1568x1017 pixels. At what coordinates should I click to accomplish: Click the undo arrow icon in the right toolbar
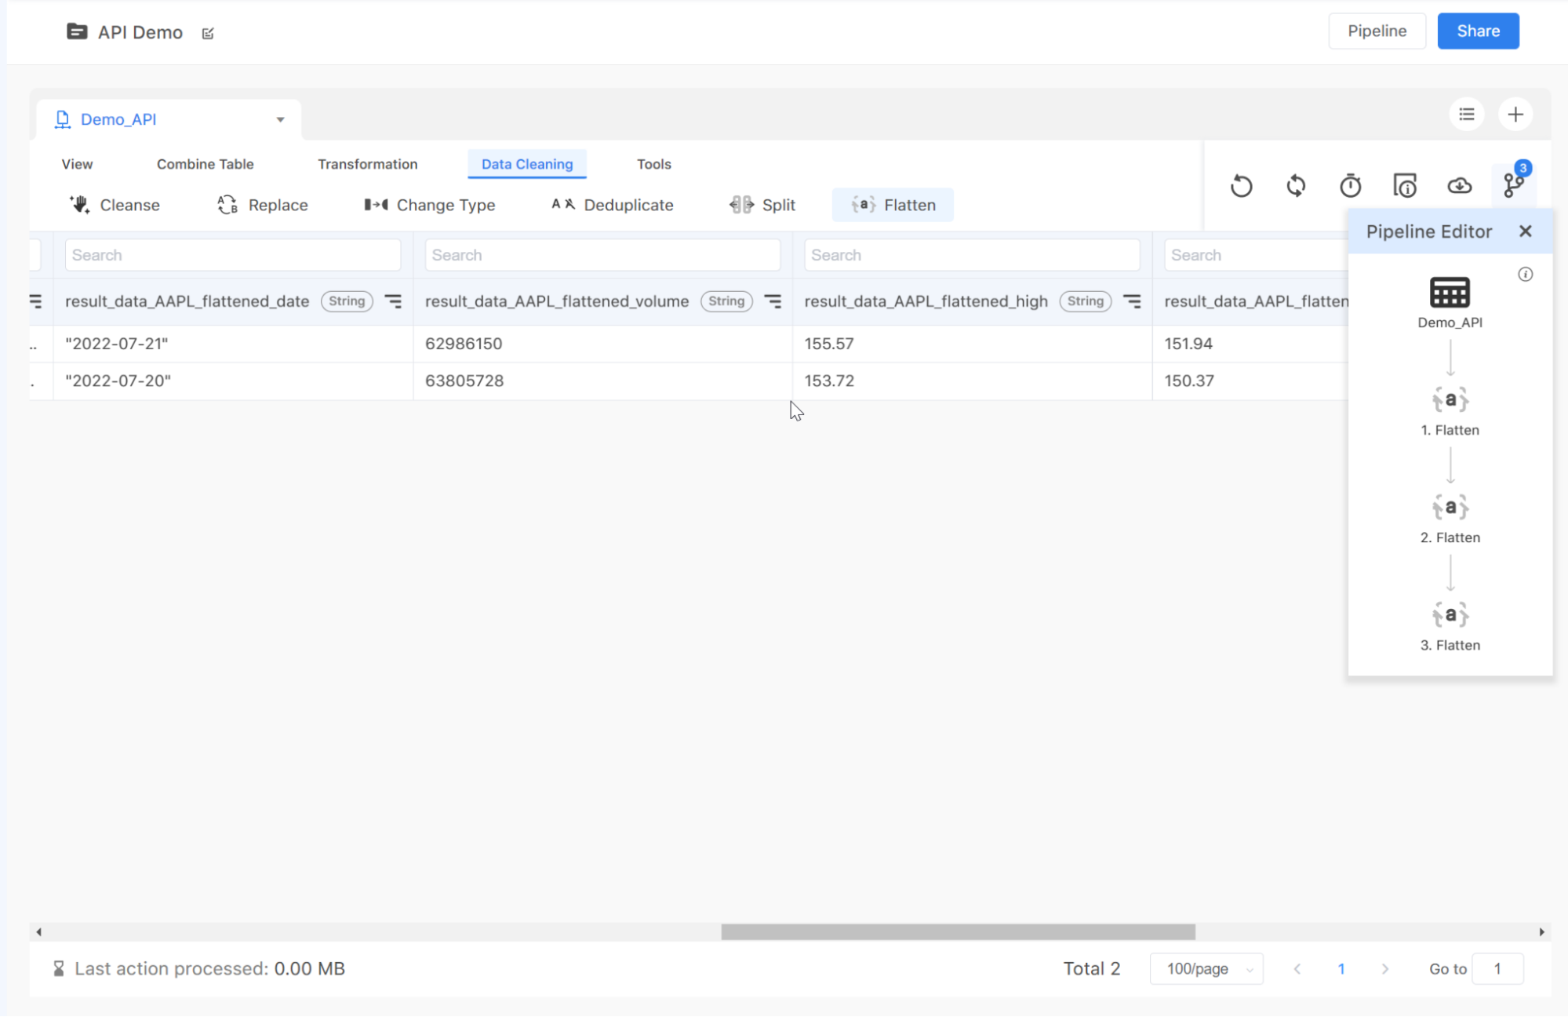(1241, 186)
